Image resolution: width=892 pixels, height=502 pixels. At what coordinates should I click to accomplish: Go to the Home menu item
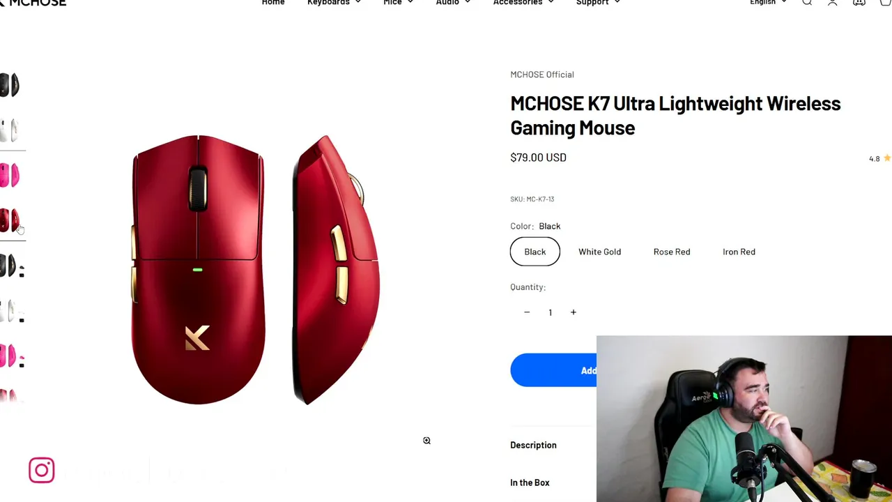[x=273, y=3]
